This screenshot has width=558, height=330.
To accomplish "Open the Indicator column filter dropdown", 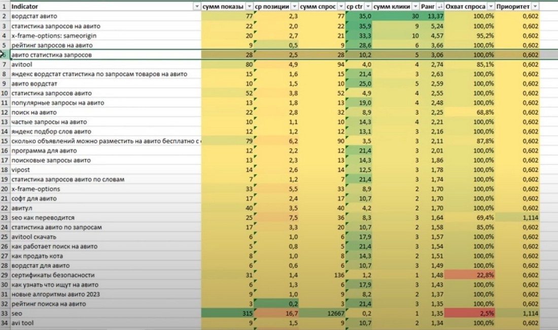I will pyautogui.click(x=197, y=7).
